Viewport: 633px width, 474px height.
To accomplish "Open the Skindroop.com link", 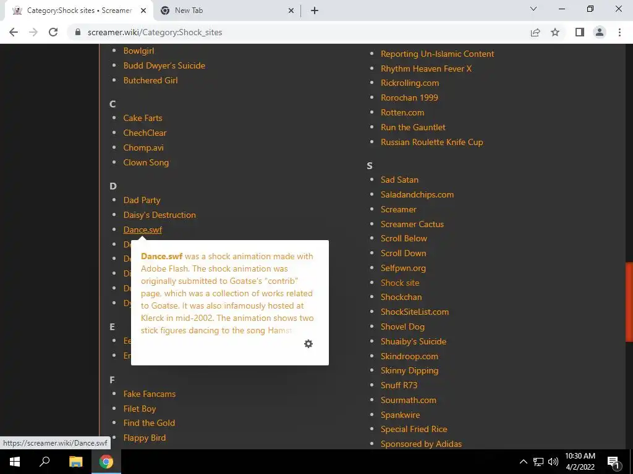I will 409,356.
